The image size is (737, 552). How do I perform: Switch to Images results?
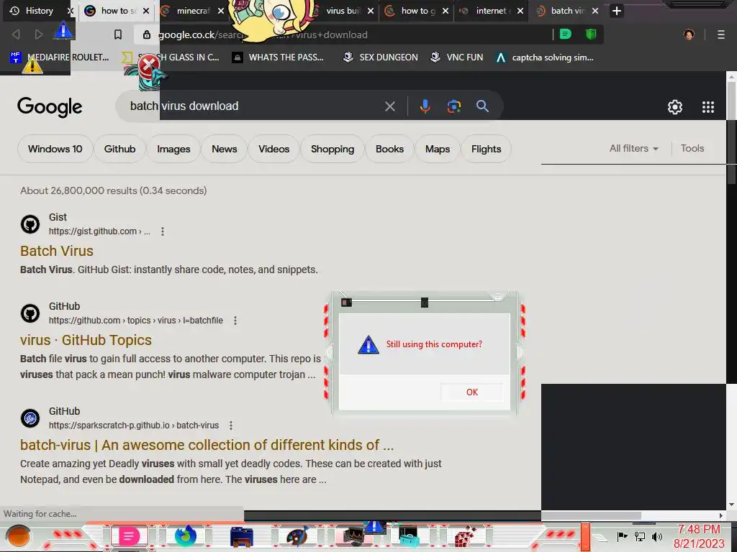(173, 149)
